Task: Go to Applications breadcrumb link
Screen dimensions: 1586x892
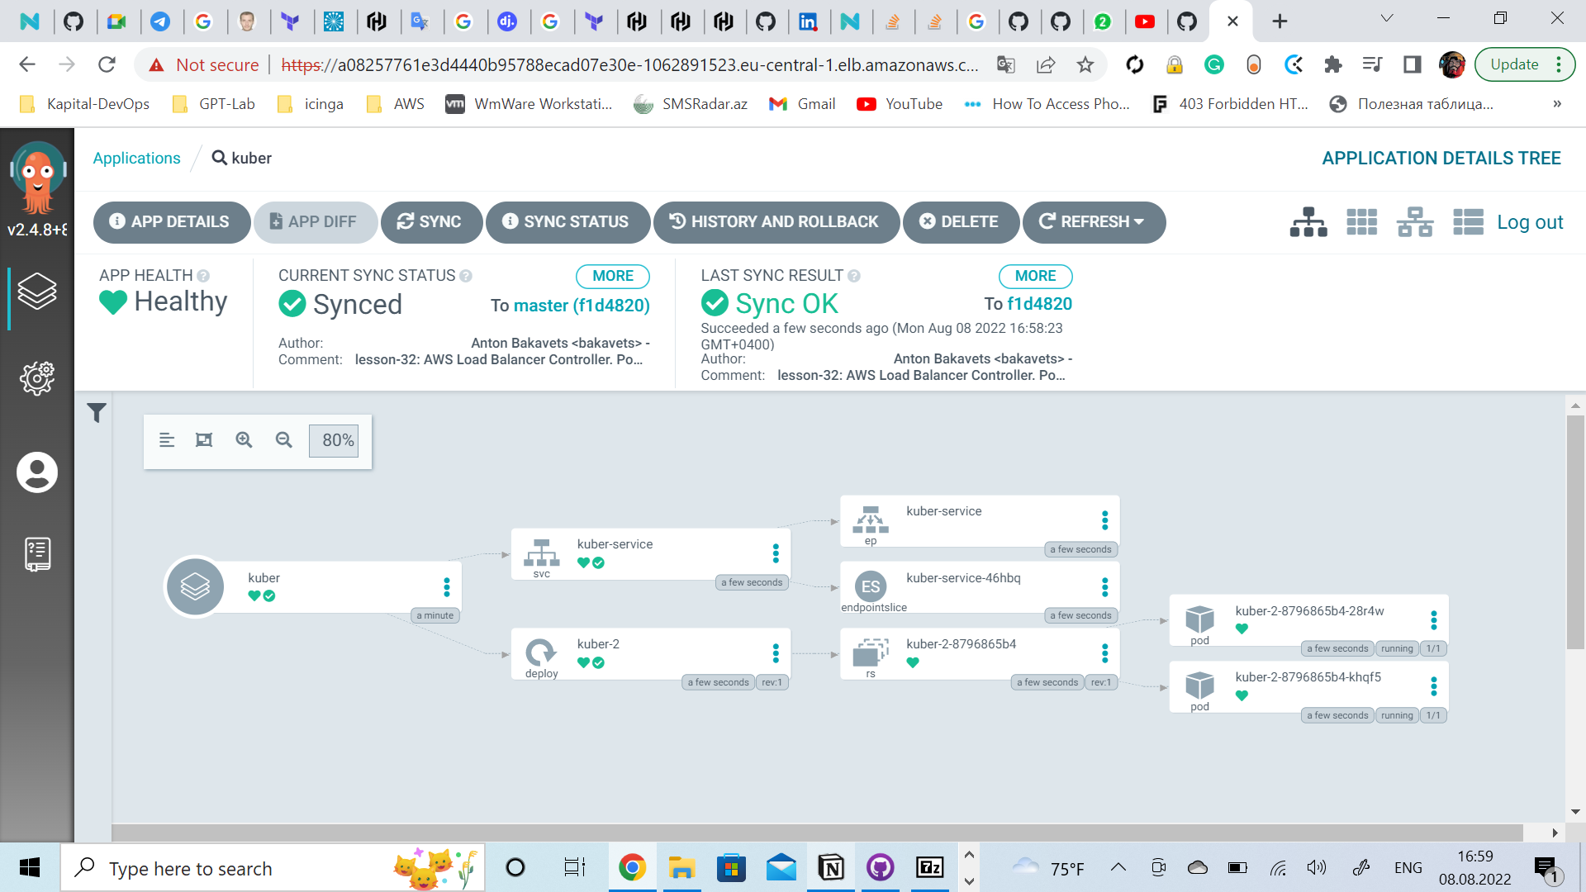Action: (x=136, y=158)
